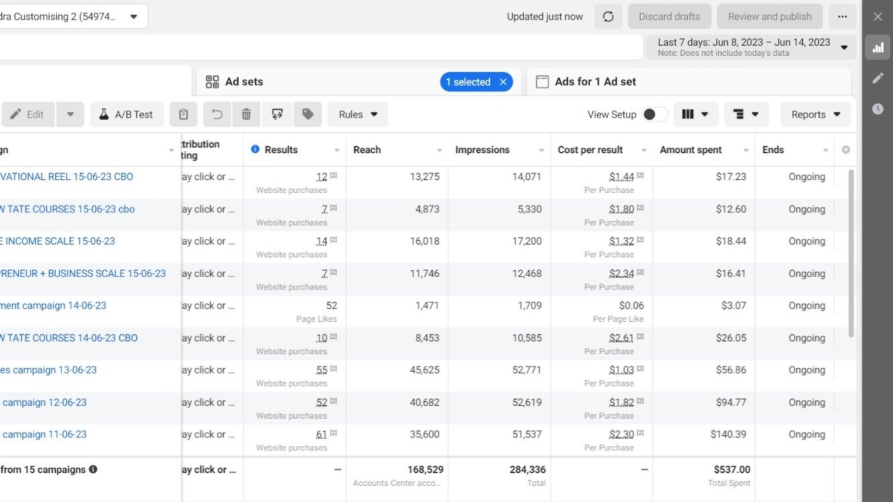Open the Last 7 days date range picker

751,47
